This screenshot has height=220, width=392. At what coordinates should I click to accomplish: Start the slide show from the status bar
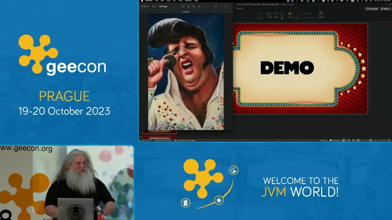[x=358, y=140]
